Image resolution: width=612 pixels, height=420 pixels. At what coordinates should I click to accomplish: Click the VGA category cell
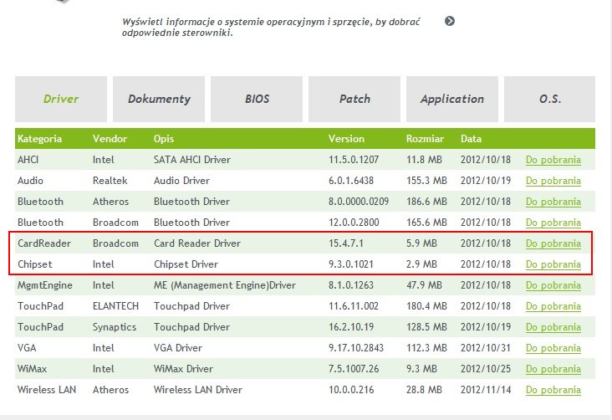tap(27, 348)
